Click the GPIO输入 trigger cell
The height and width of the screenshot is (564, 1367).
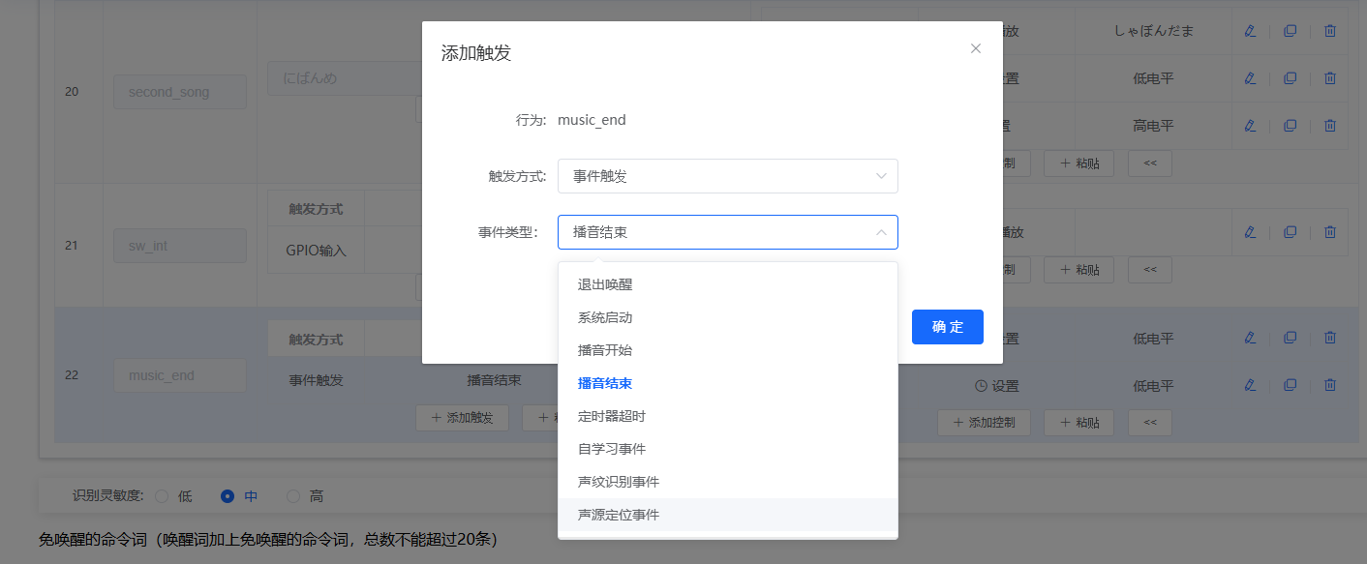click(316, 251)
